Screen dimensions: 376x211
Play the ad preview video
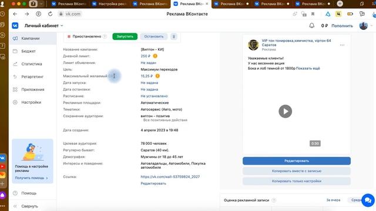pyautogui.click(x=285, y=111)
